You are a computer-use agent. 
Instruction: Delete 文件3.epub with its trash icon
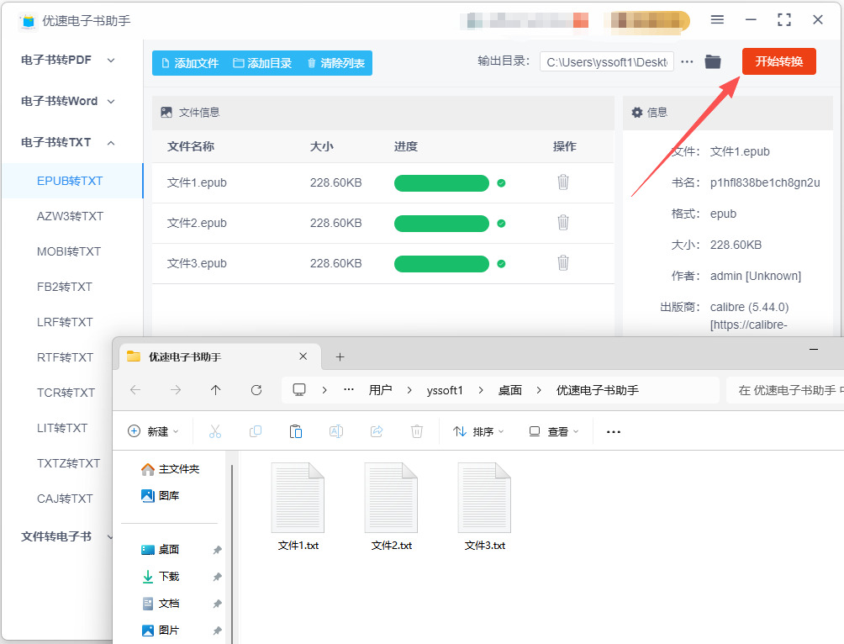pos(563,263)
